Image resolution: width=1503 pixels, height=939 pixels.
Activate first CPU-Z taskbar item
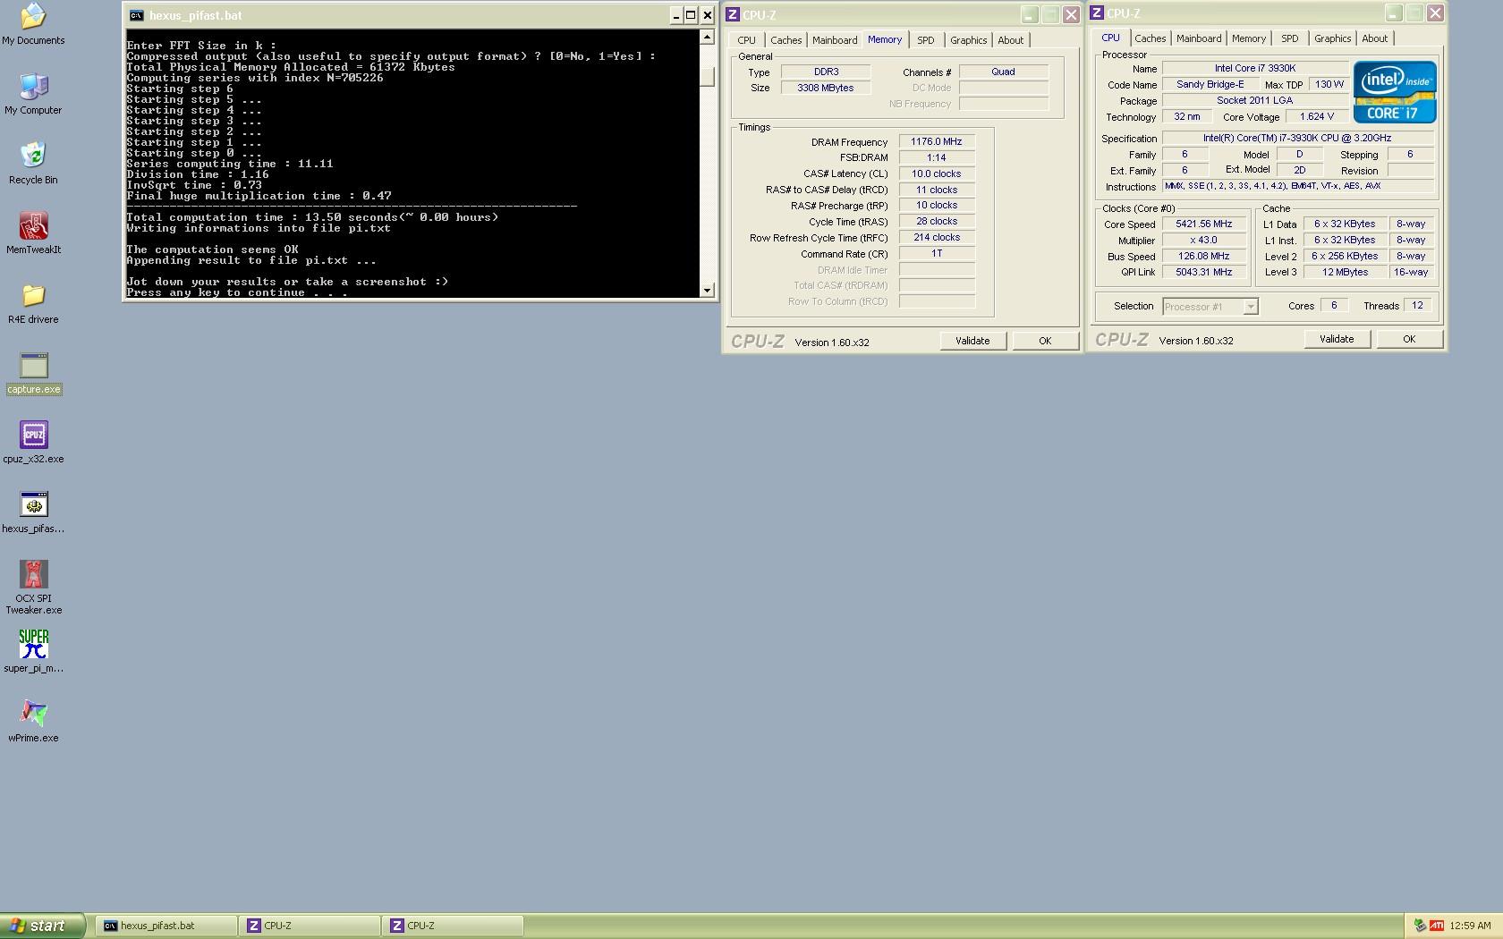(x=310, y=926)
